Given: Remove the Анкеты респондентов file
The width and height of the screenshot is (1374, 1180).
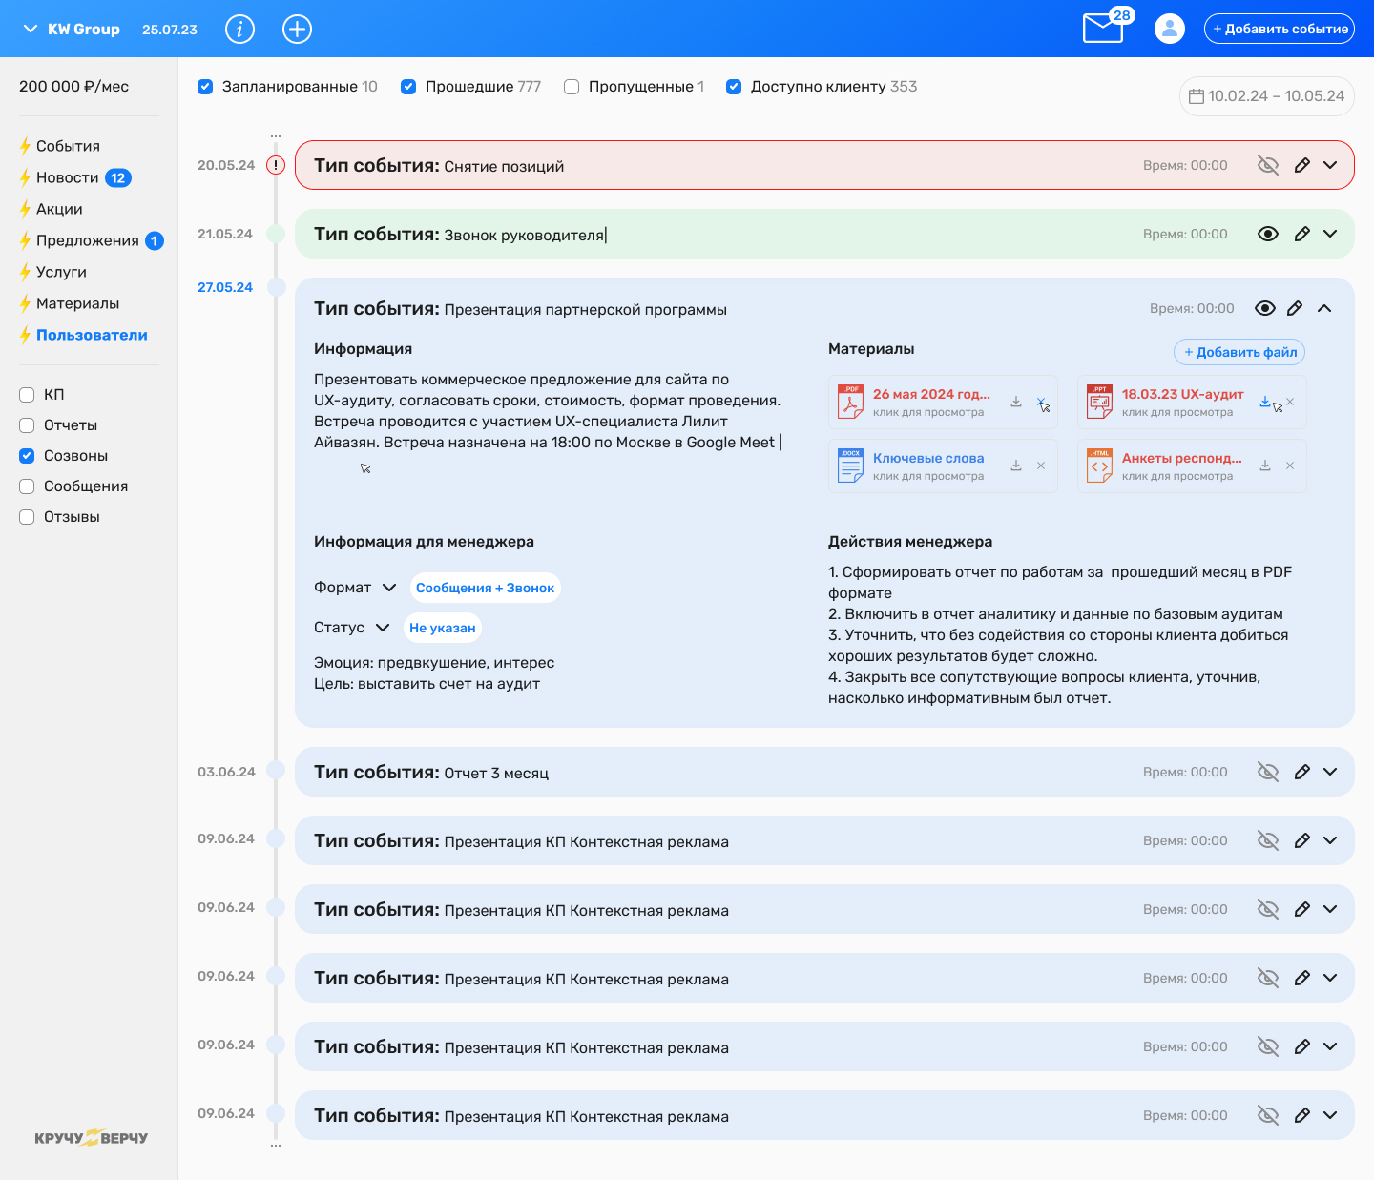Looking at the screenshot, I should (1290, 466).
